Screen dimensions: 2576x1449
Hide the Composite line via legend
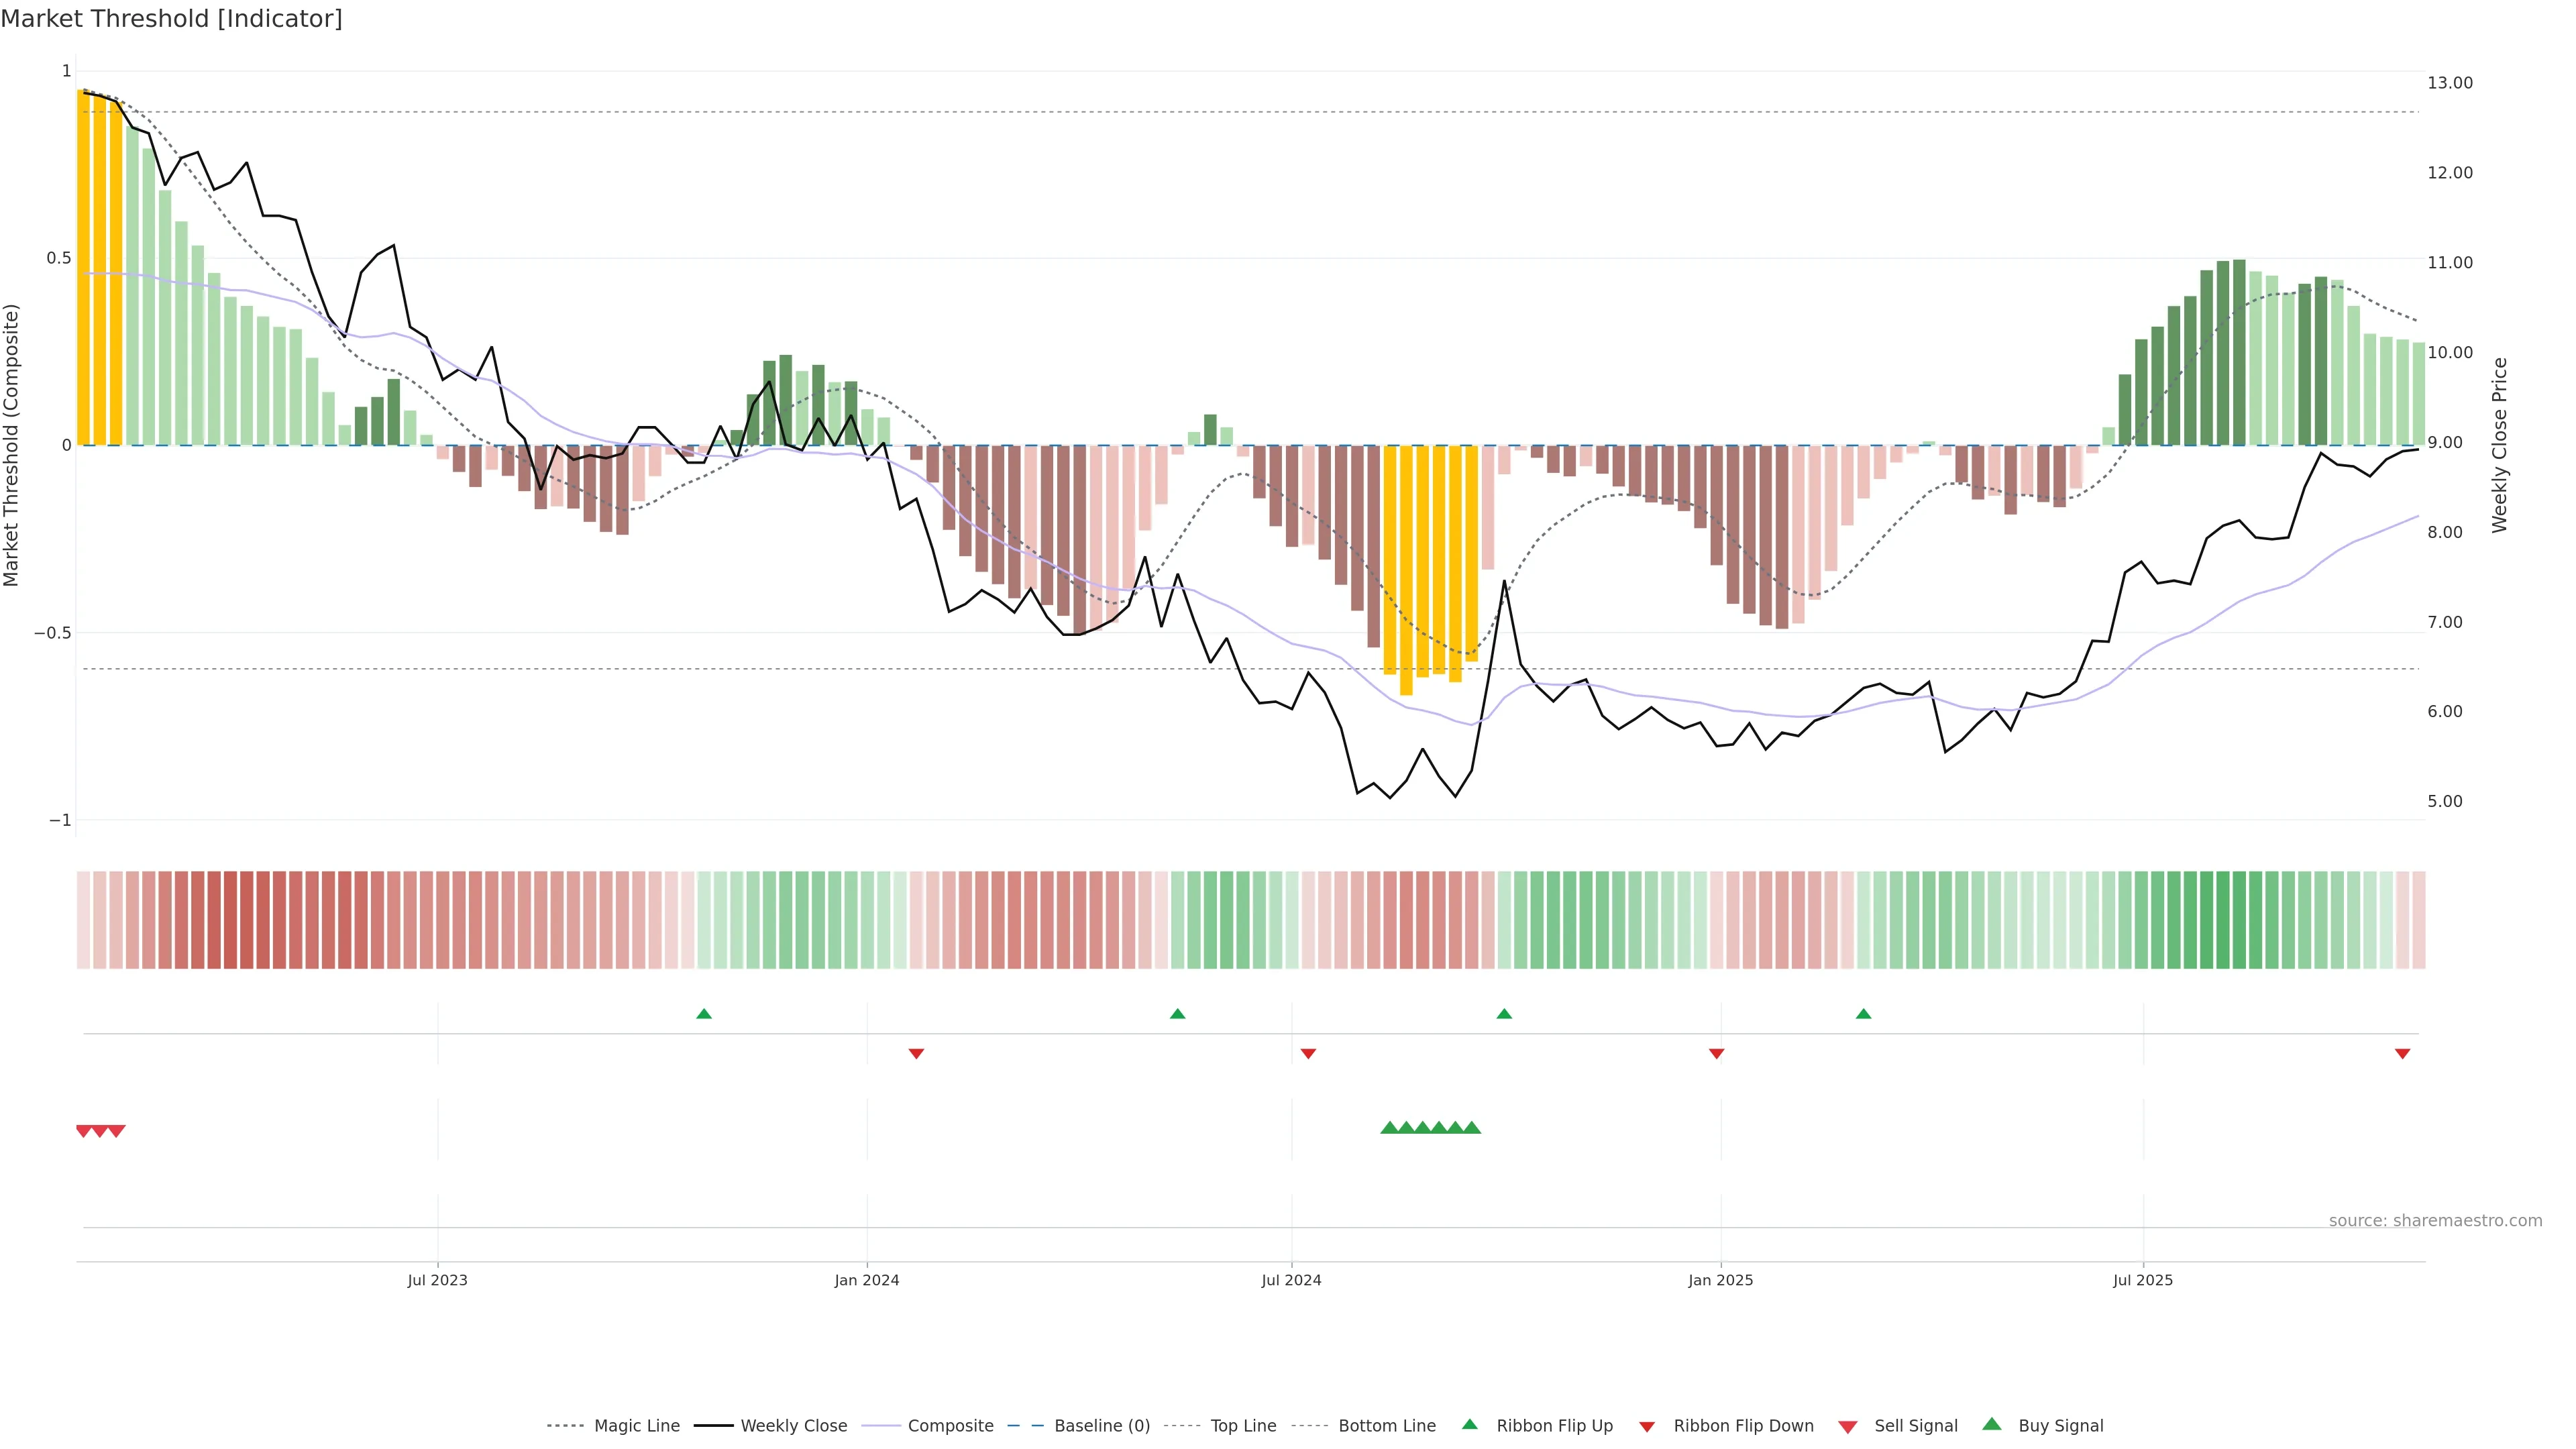[950, 1426]
